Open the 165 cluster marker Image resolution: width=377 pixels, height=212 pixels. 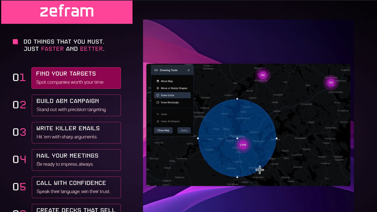(x=263, y=75)
